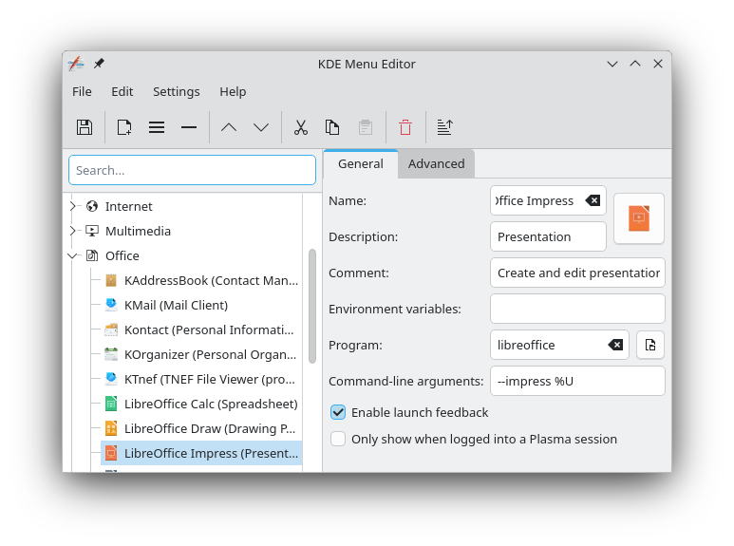Expand the Internet category
The image size is (734, 546).
[x=73, y=206]
